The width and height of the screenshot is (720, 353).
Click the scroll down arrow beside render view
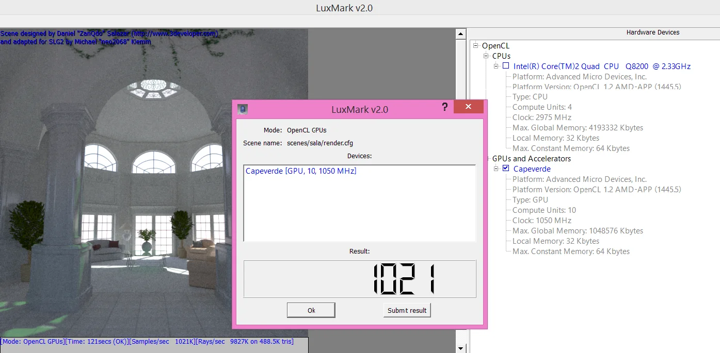461,348
